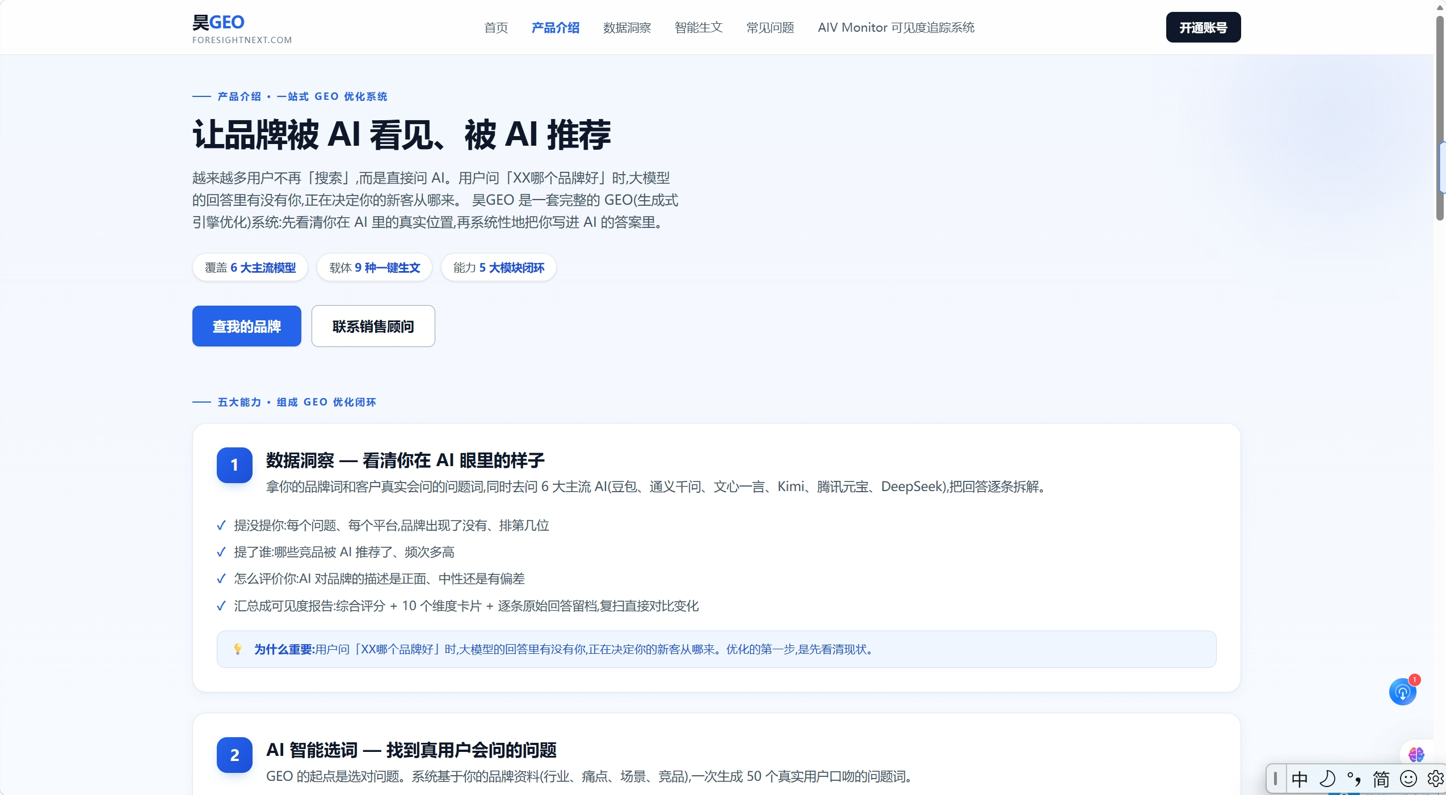Toggle the punctuation mode in IME bar
This screenshot has height=795, width=1446.
[x=1354, y=779]
